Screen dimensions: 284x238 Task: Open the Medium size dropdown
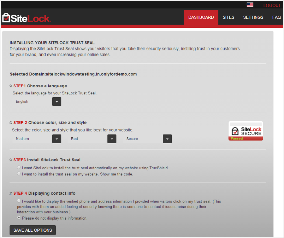57,139
